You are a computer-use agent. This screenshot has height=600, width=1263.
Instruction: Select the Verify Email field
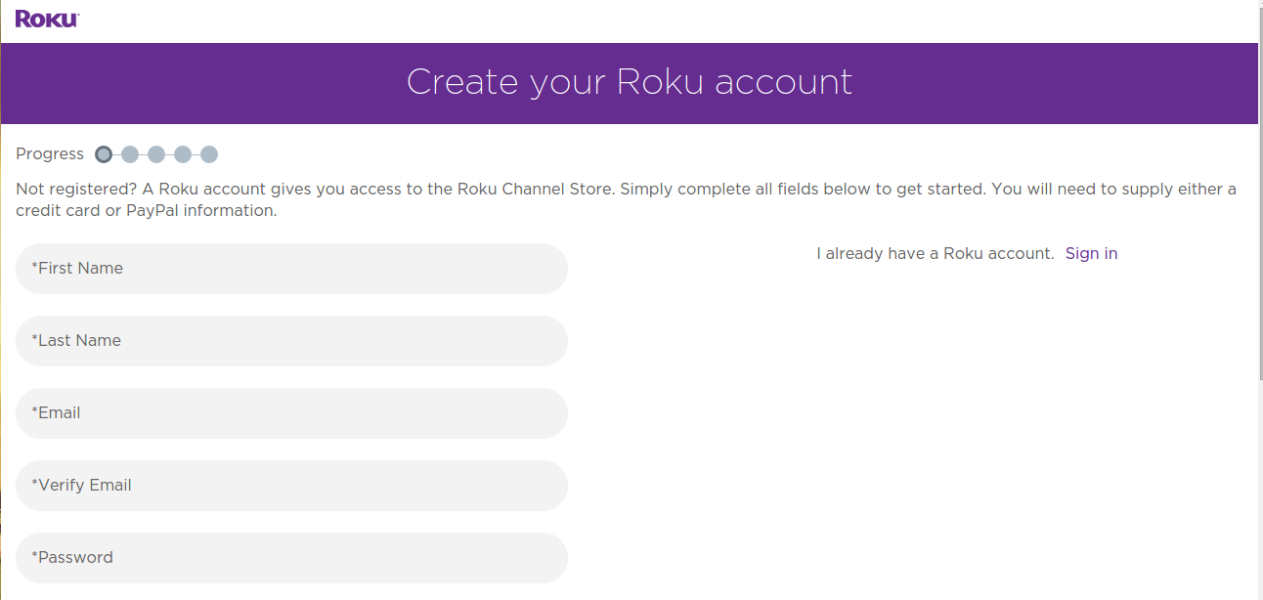pyautogui.click(x=291, y=486)
